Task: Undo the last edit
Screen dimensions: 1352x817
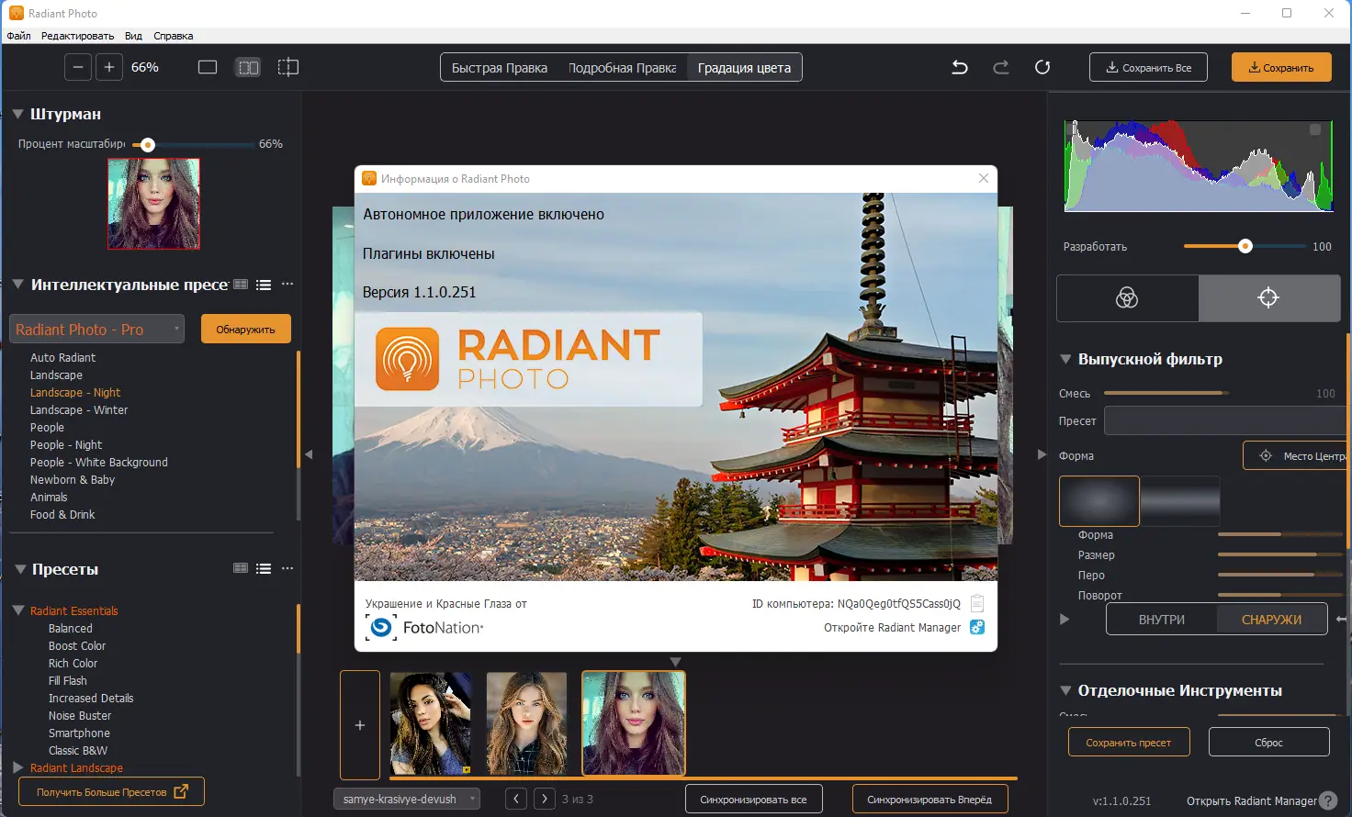Action: [x=960, y=67]
